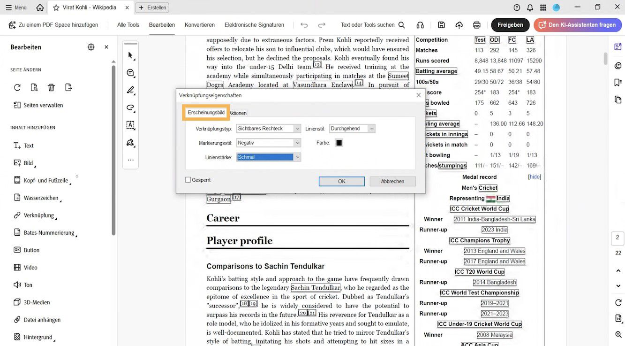The image size is (625, 346).
Task: Go to previous page with up chevron
Action: pyautogui.click(x=618, y=271)
